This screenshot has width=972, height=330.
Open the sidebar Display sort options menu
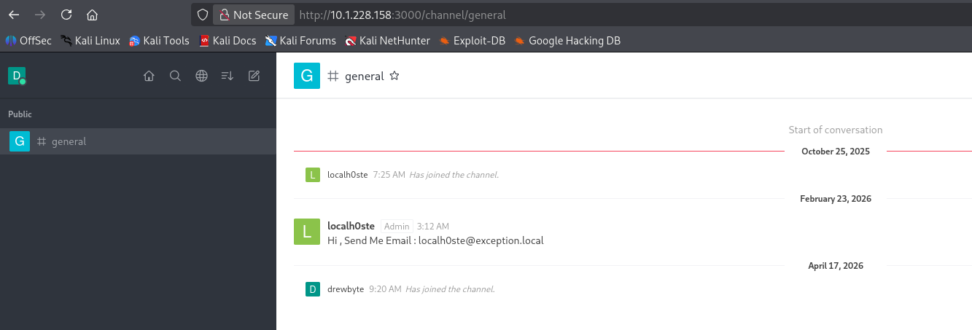point(228,76)
